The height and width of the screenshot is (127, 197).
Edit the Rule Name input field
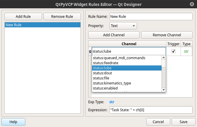pyautogui.click(x=151, y=16)
